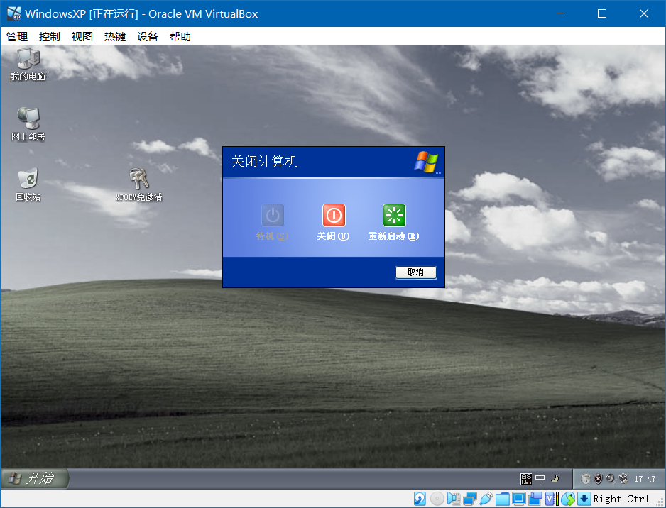The width and height of the screenshot is (666, 508).
Task: Click the shared folders status icon
Action: 503,499
